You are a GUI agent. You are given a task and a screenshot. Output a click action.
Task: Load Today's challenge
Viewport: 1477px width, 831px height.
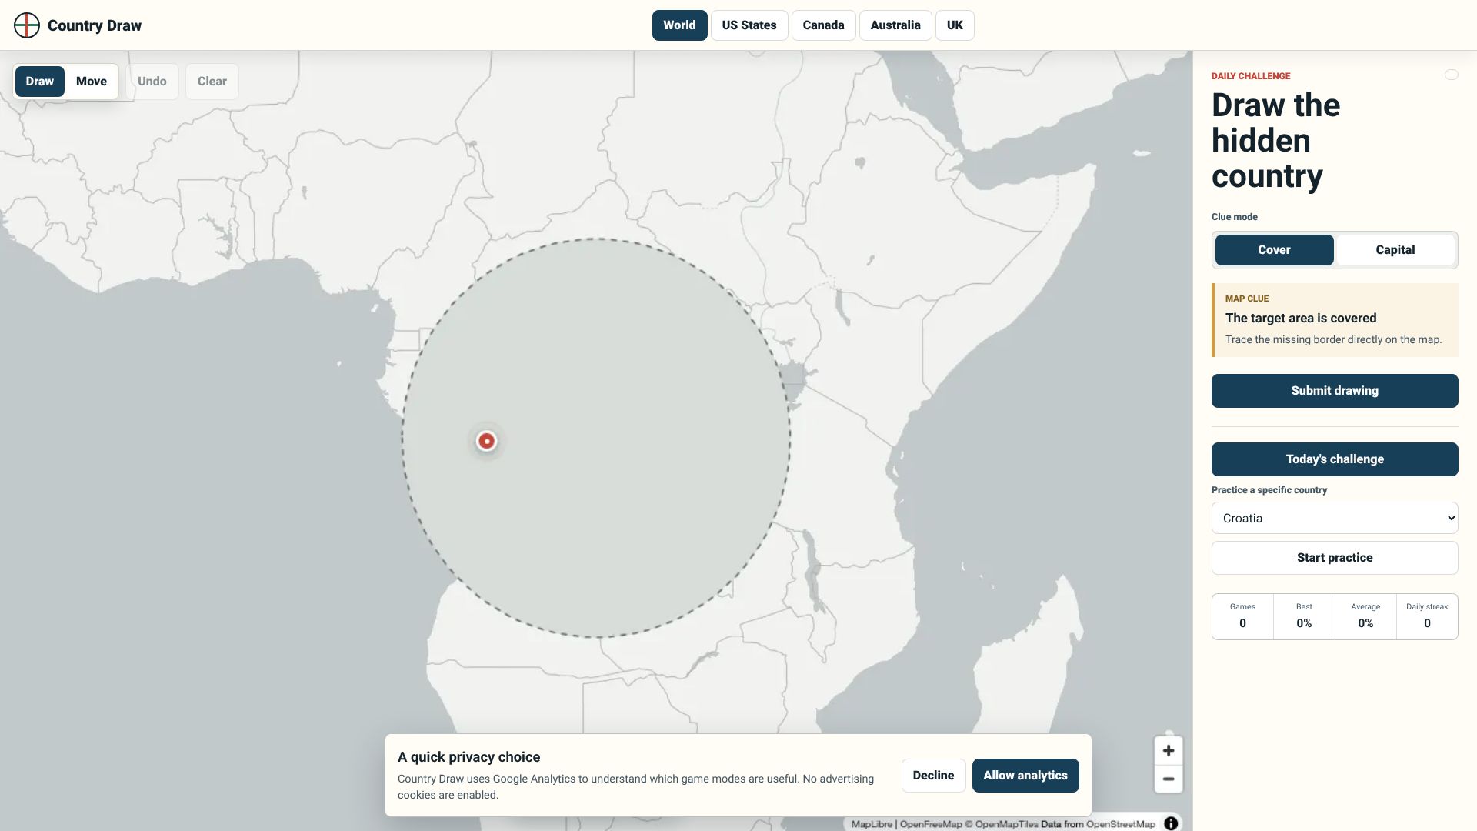pos(1335,459)
